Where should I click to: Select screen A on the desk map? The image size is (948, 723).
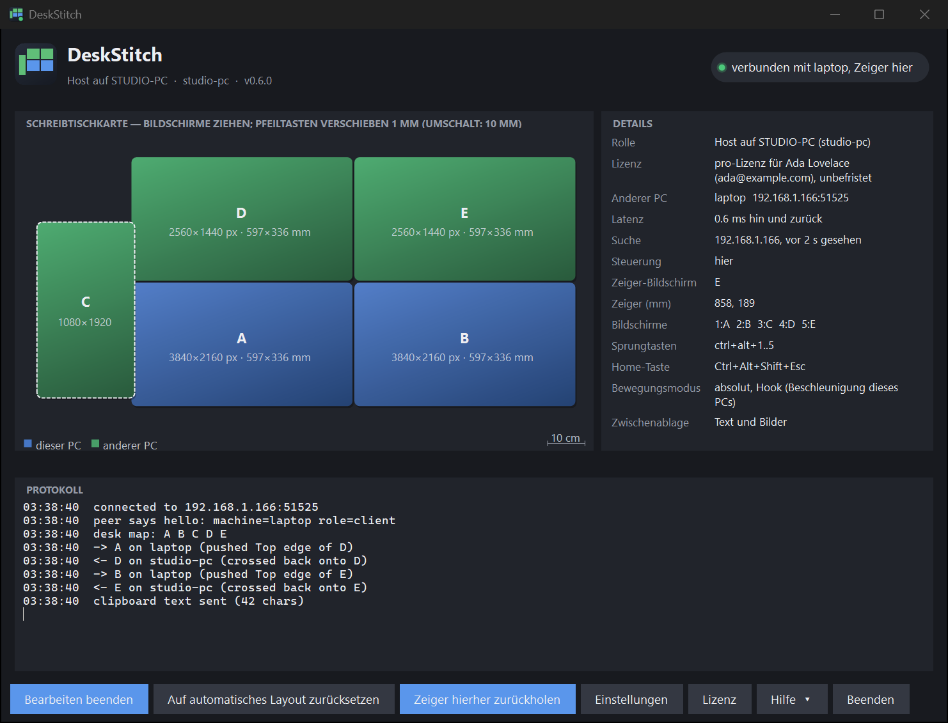coord(242,344)
